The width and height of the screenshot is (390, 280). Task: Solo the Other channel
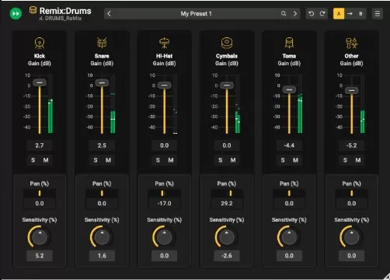click(345, 160)
